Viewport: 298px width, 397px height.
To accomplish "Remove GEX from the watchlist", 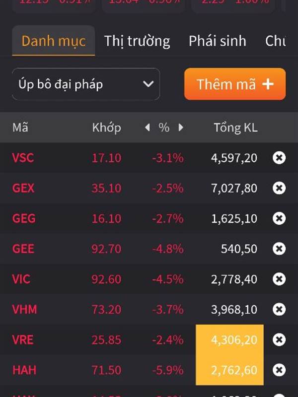I will coord(279,188).
